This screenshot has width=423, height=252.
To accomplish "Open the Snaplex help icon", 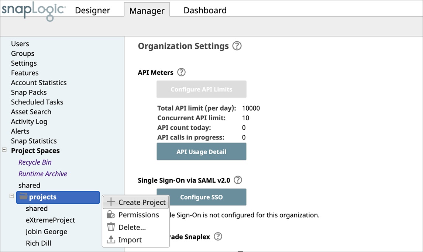I will 218,237.
